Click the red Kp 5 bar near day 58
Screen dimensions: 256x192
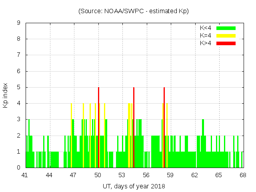(164, 128)
